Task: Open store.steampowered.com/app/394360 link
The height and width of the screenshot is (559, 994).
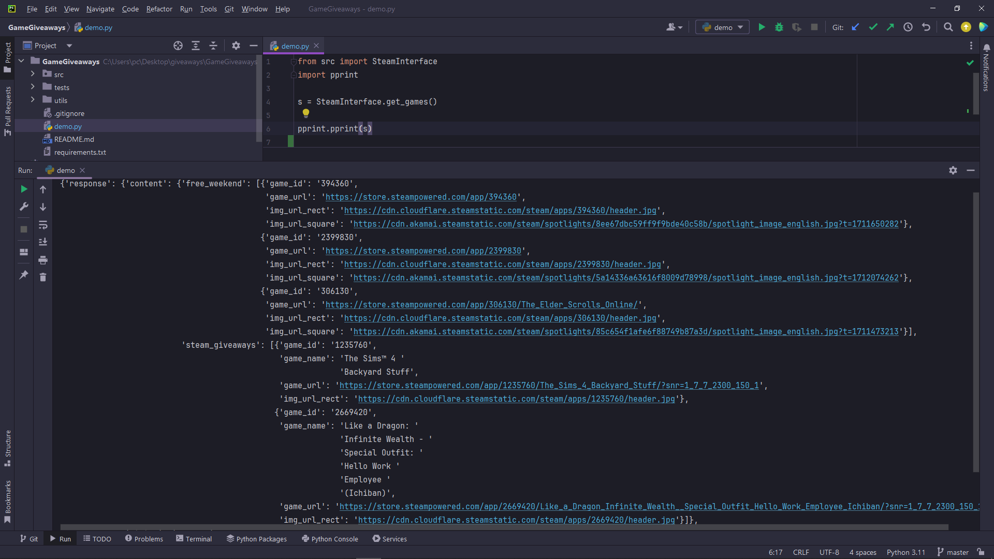Action: [421, 197]
